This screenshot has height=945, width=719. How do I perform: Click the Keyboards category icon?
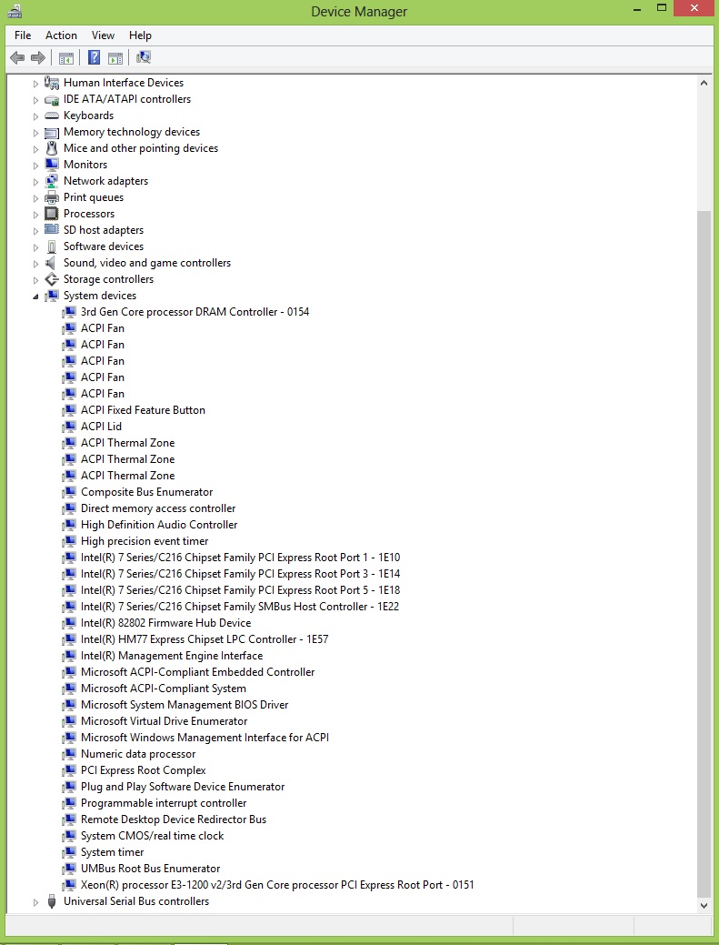pos(52,116)
